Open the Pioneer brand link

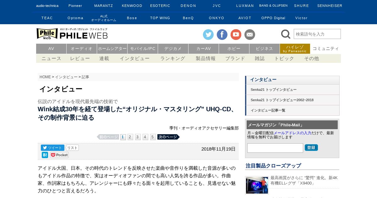(75, 6)
